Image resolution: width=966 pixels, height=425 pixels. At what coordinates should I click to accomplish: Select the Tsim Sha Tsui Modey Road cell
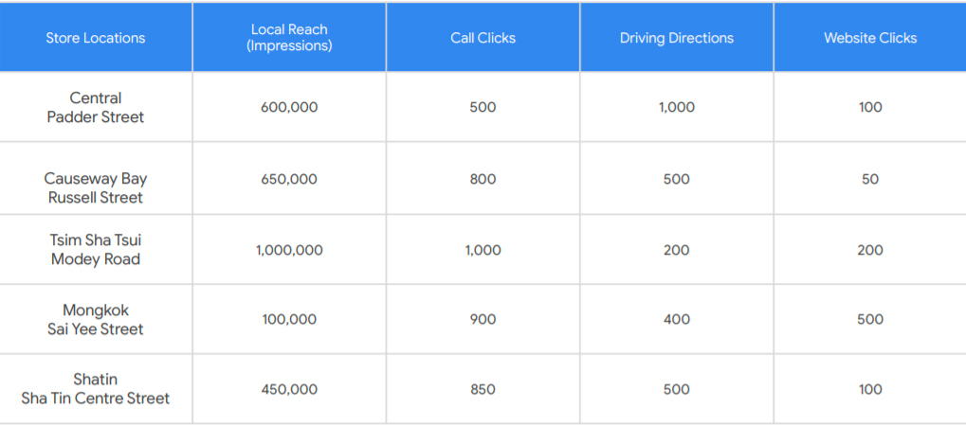pyautogui.click(x=96, y=249)
